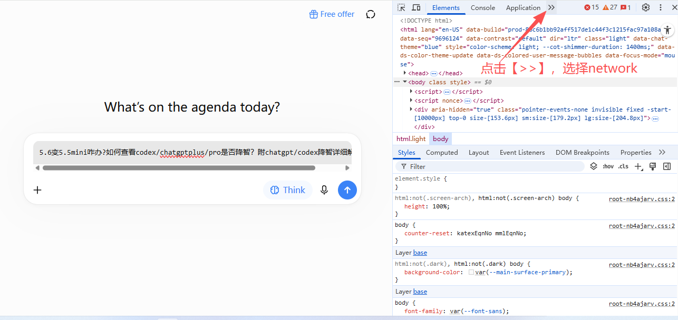Click the height: 100% declaration
Image resolution: width=678 pixels, height=320 pixels.
coord(427,207)
